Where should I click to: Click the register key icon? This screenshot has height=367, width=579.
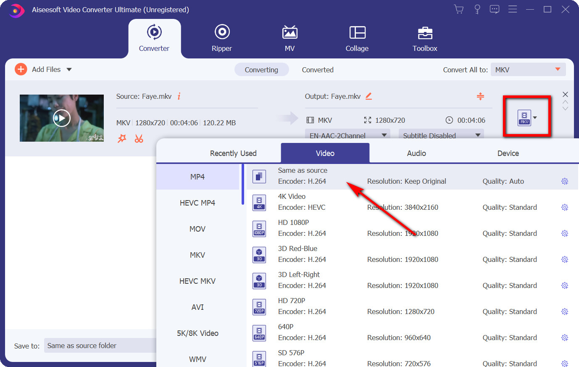click(x=477, y=9)
